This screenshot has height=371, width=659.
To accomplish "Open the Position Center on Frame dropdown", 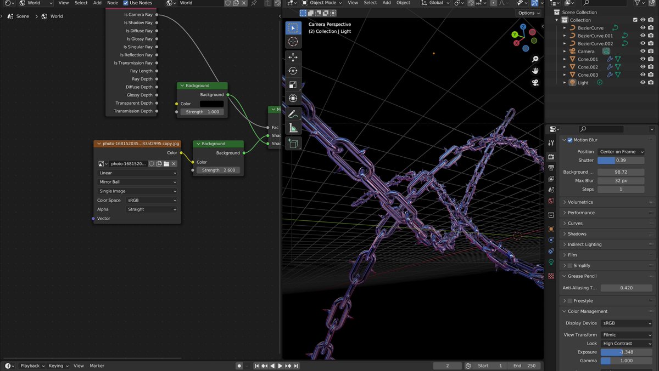I will (x=621, y=151).
